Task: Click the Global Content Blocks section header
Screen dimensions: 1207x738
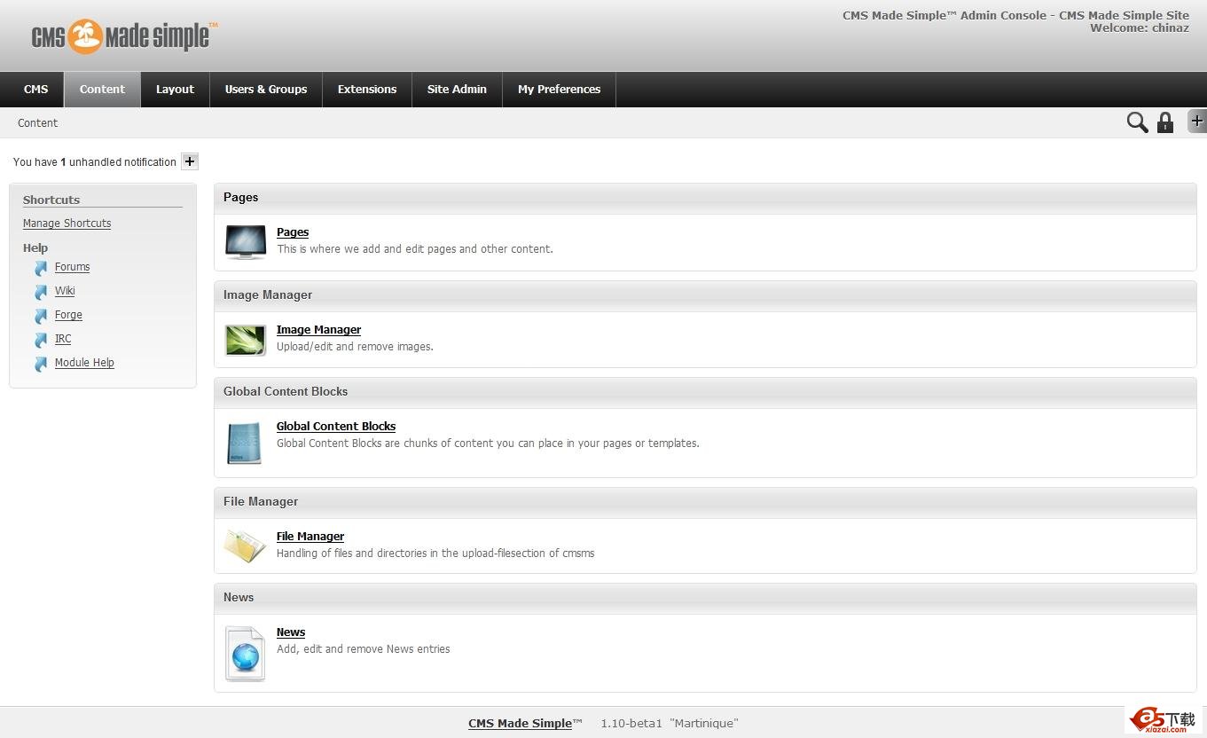Action: tap(705, 392)
